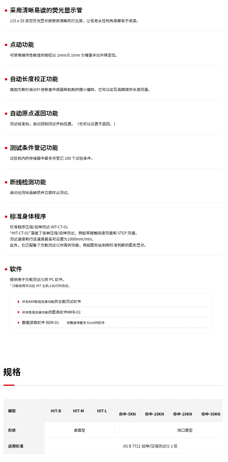Click the red square bullet next to 点动功能

tap(6, 45)
